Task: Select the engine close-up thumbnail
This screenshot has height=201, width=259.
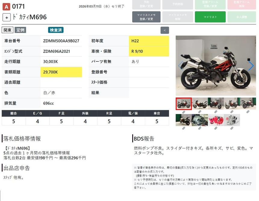Action: point(200,120)
